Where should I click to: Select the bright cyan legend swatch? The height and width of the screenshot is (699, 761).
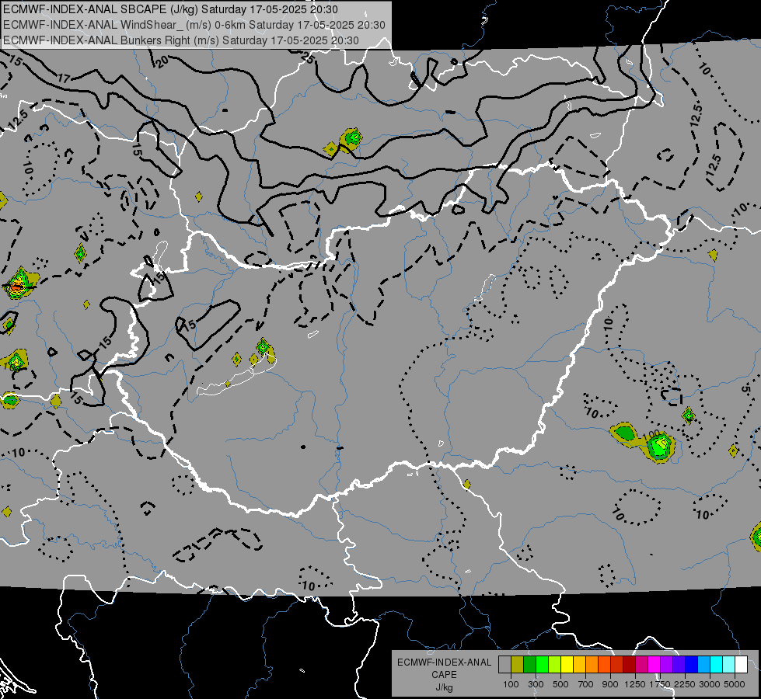point(717,665)
